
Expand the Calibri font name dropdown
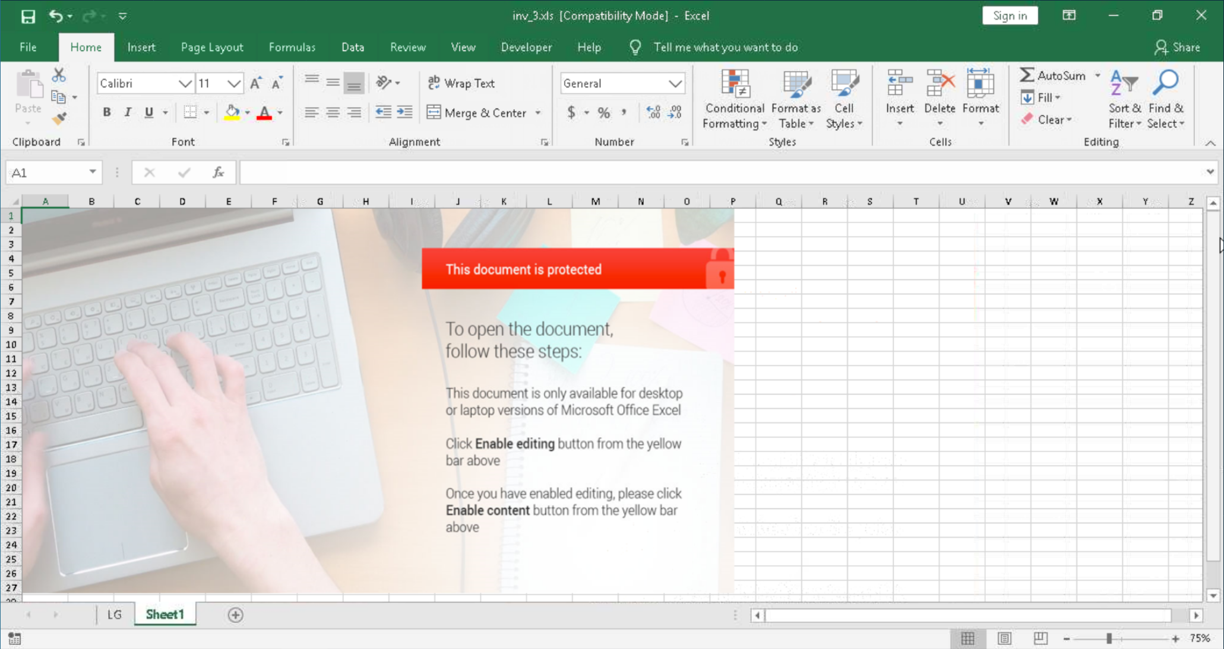185,84
